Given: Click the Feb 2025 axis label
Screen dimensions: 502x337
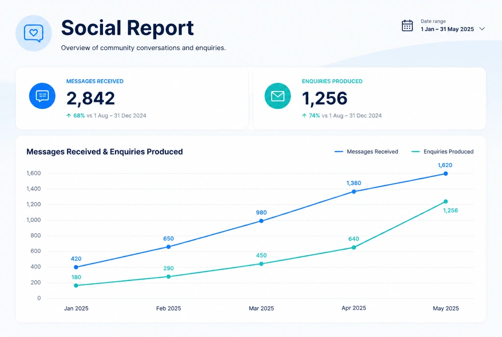Looking at the screenshot, I should click(169, 308).
